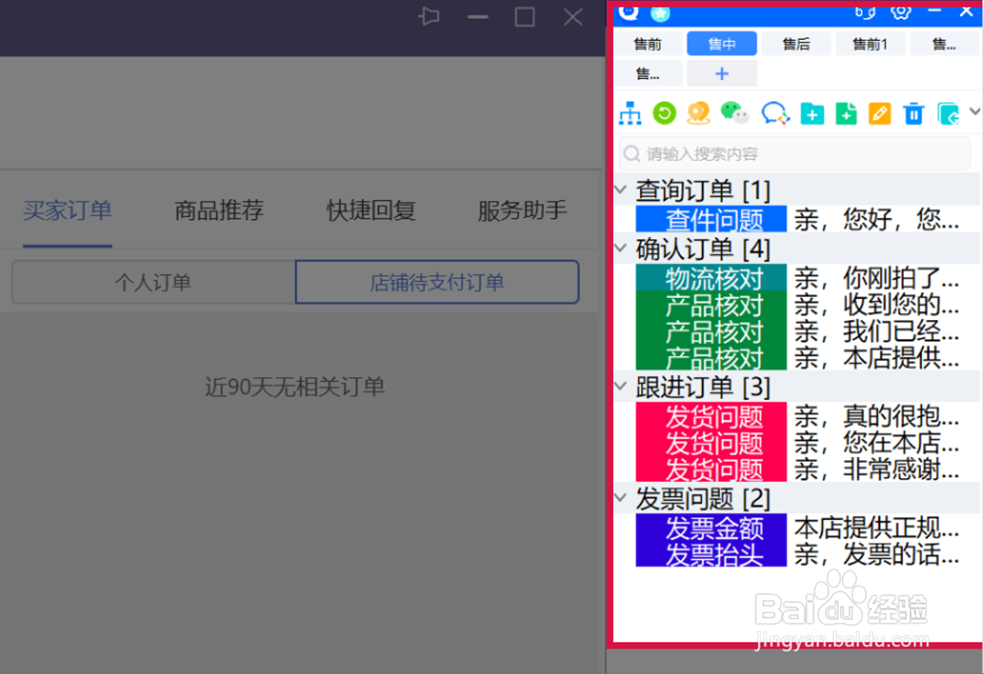Switch to the 售前 tab
The image size is (984, 674).
[x=648, y=44]
